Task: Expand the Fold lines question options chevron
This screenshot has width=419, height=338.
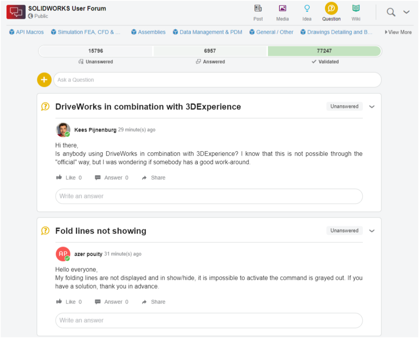Action: [x=372, y=231]
